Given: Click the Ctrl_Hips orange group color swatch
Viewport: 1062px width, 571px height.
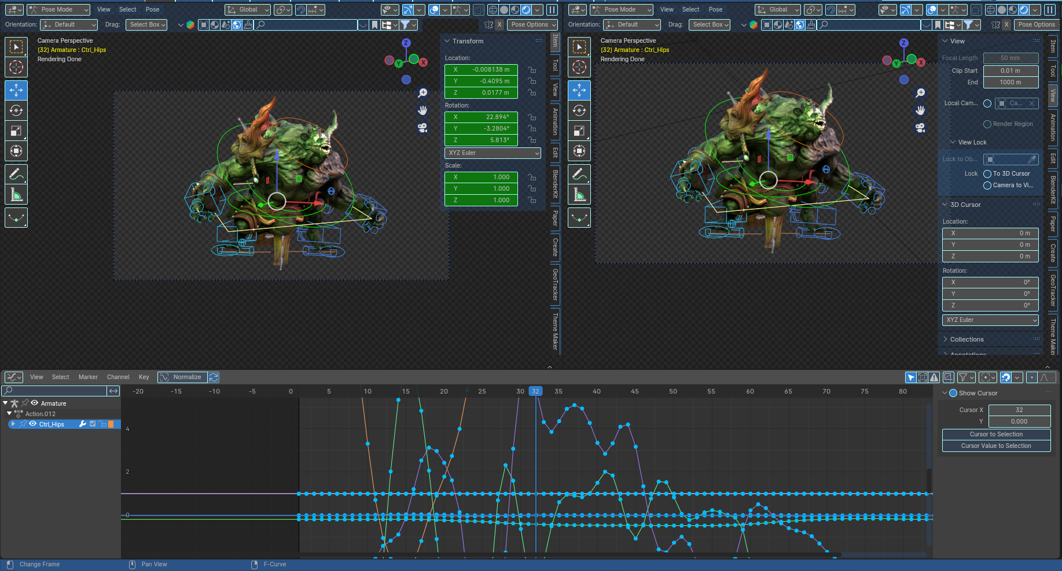Looking at the screenshot, I should click(111, 424).
